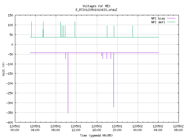Click the deepest purple spike reaching -350 V
Screen dimensions: 184x138
[68, 83]
